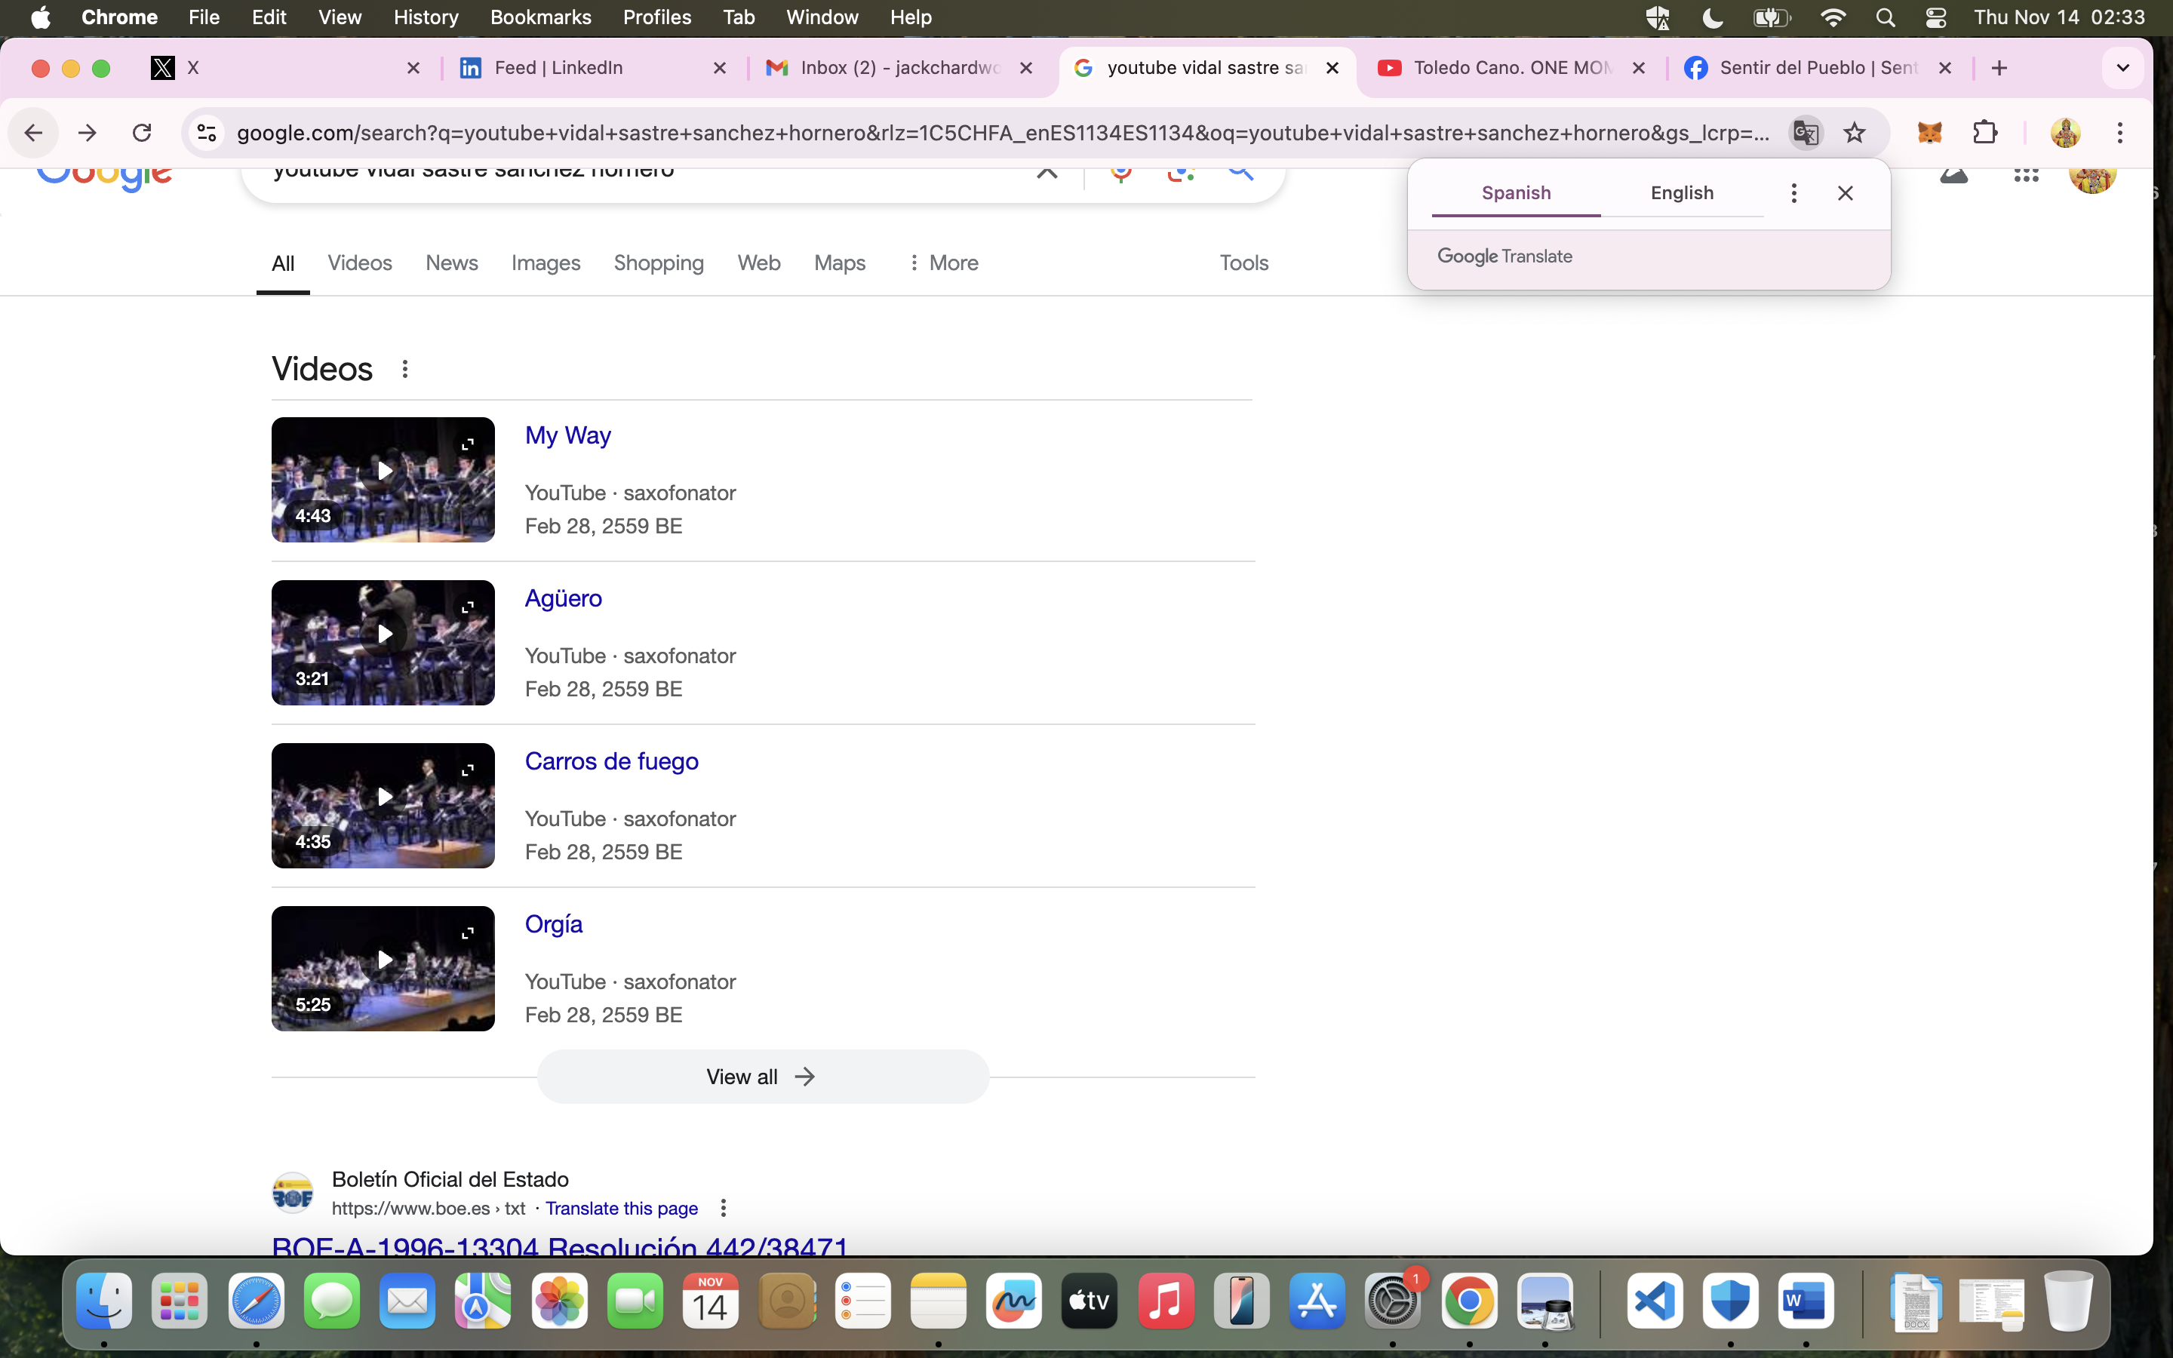Image resolution: width=2173 pixels, height=1358 pixels.
Task: Switch to the Gmail Inbox tab
Action: tap(899, 68)
